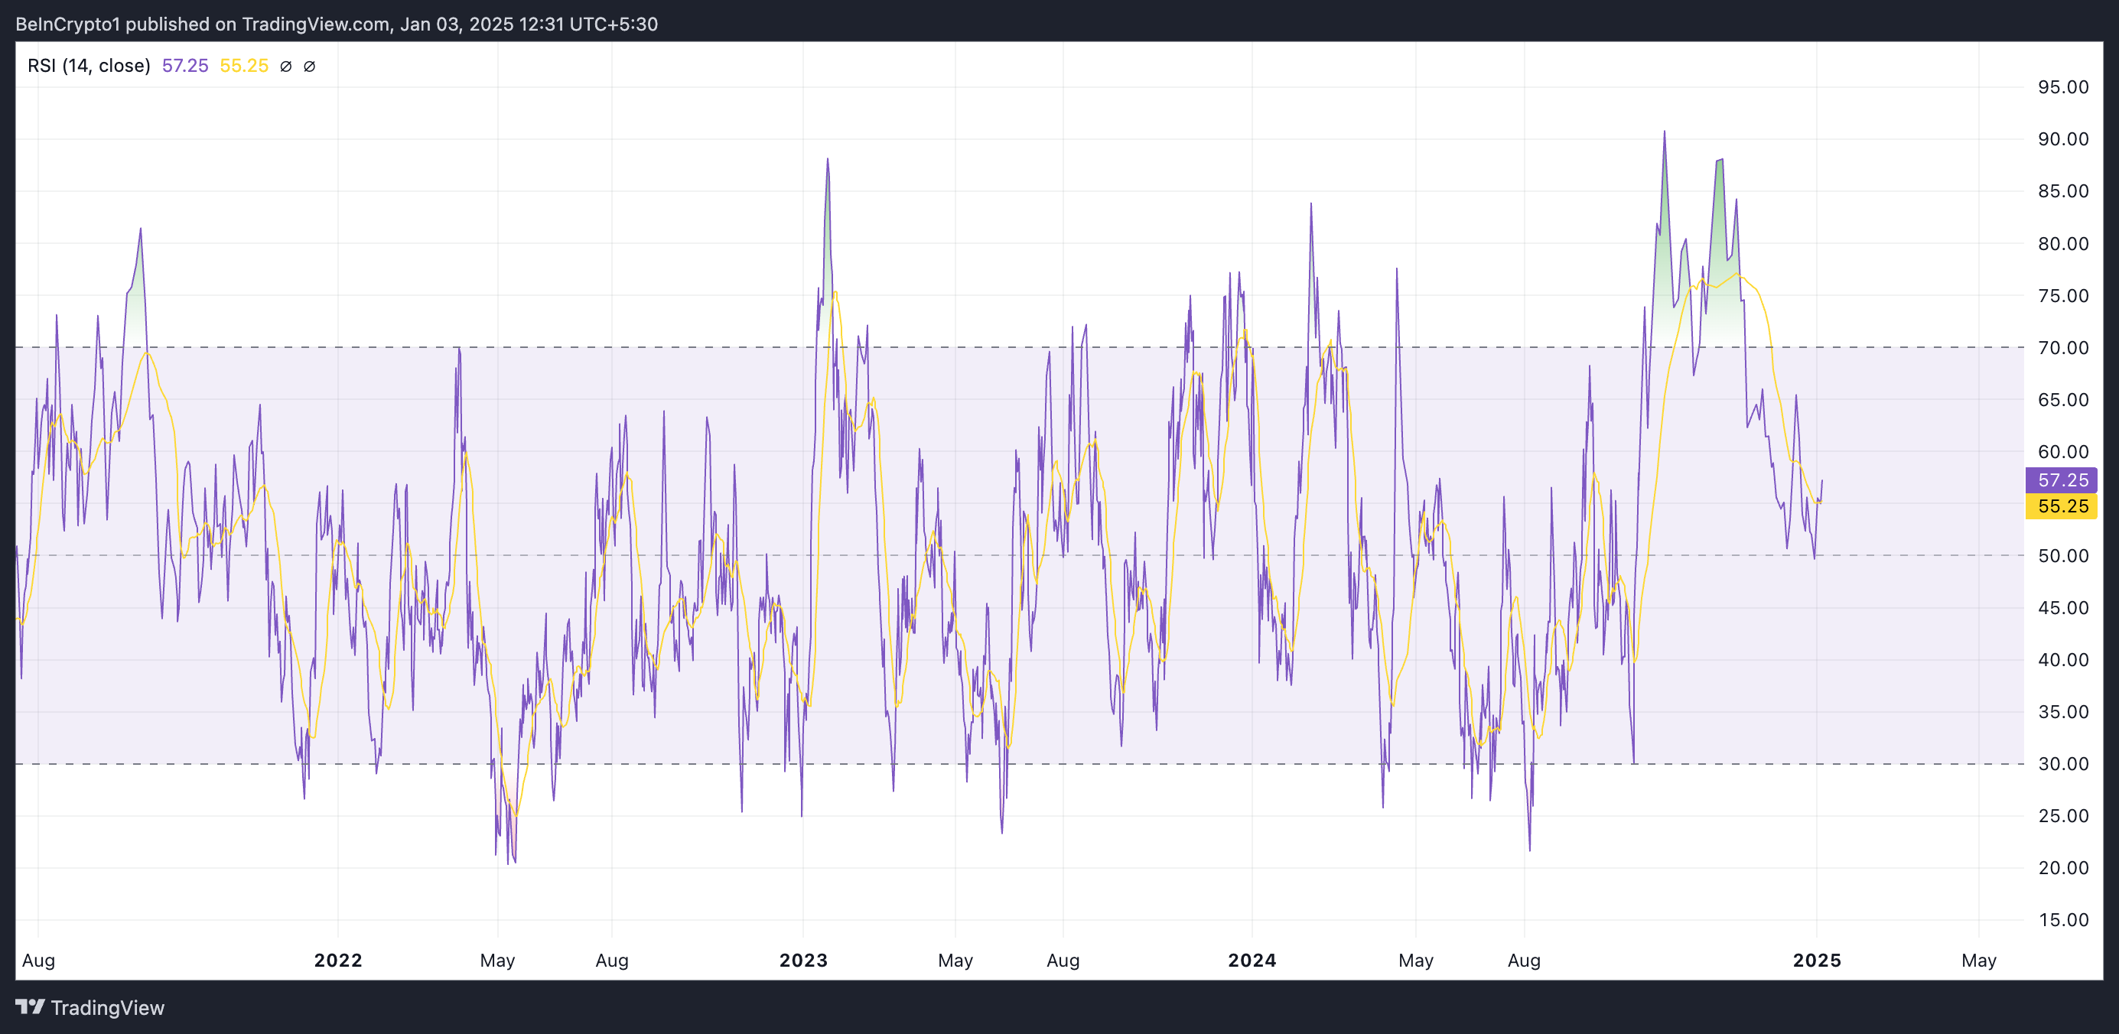2119x1034 pixels.
Task: Click the TradingView logo icon
Action: click(x=30, y=1006)
